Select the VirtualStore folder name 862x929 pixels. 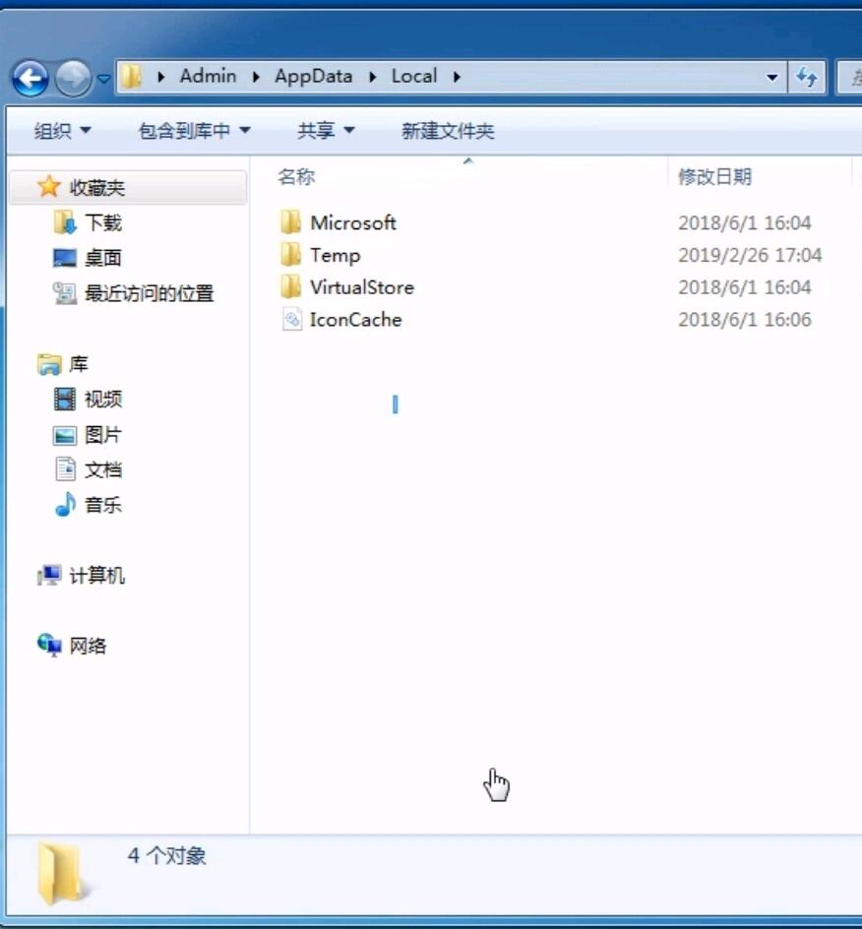coord(362,287)
